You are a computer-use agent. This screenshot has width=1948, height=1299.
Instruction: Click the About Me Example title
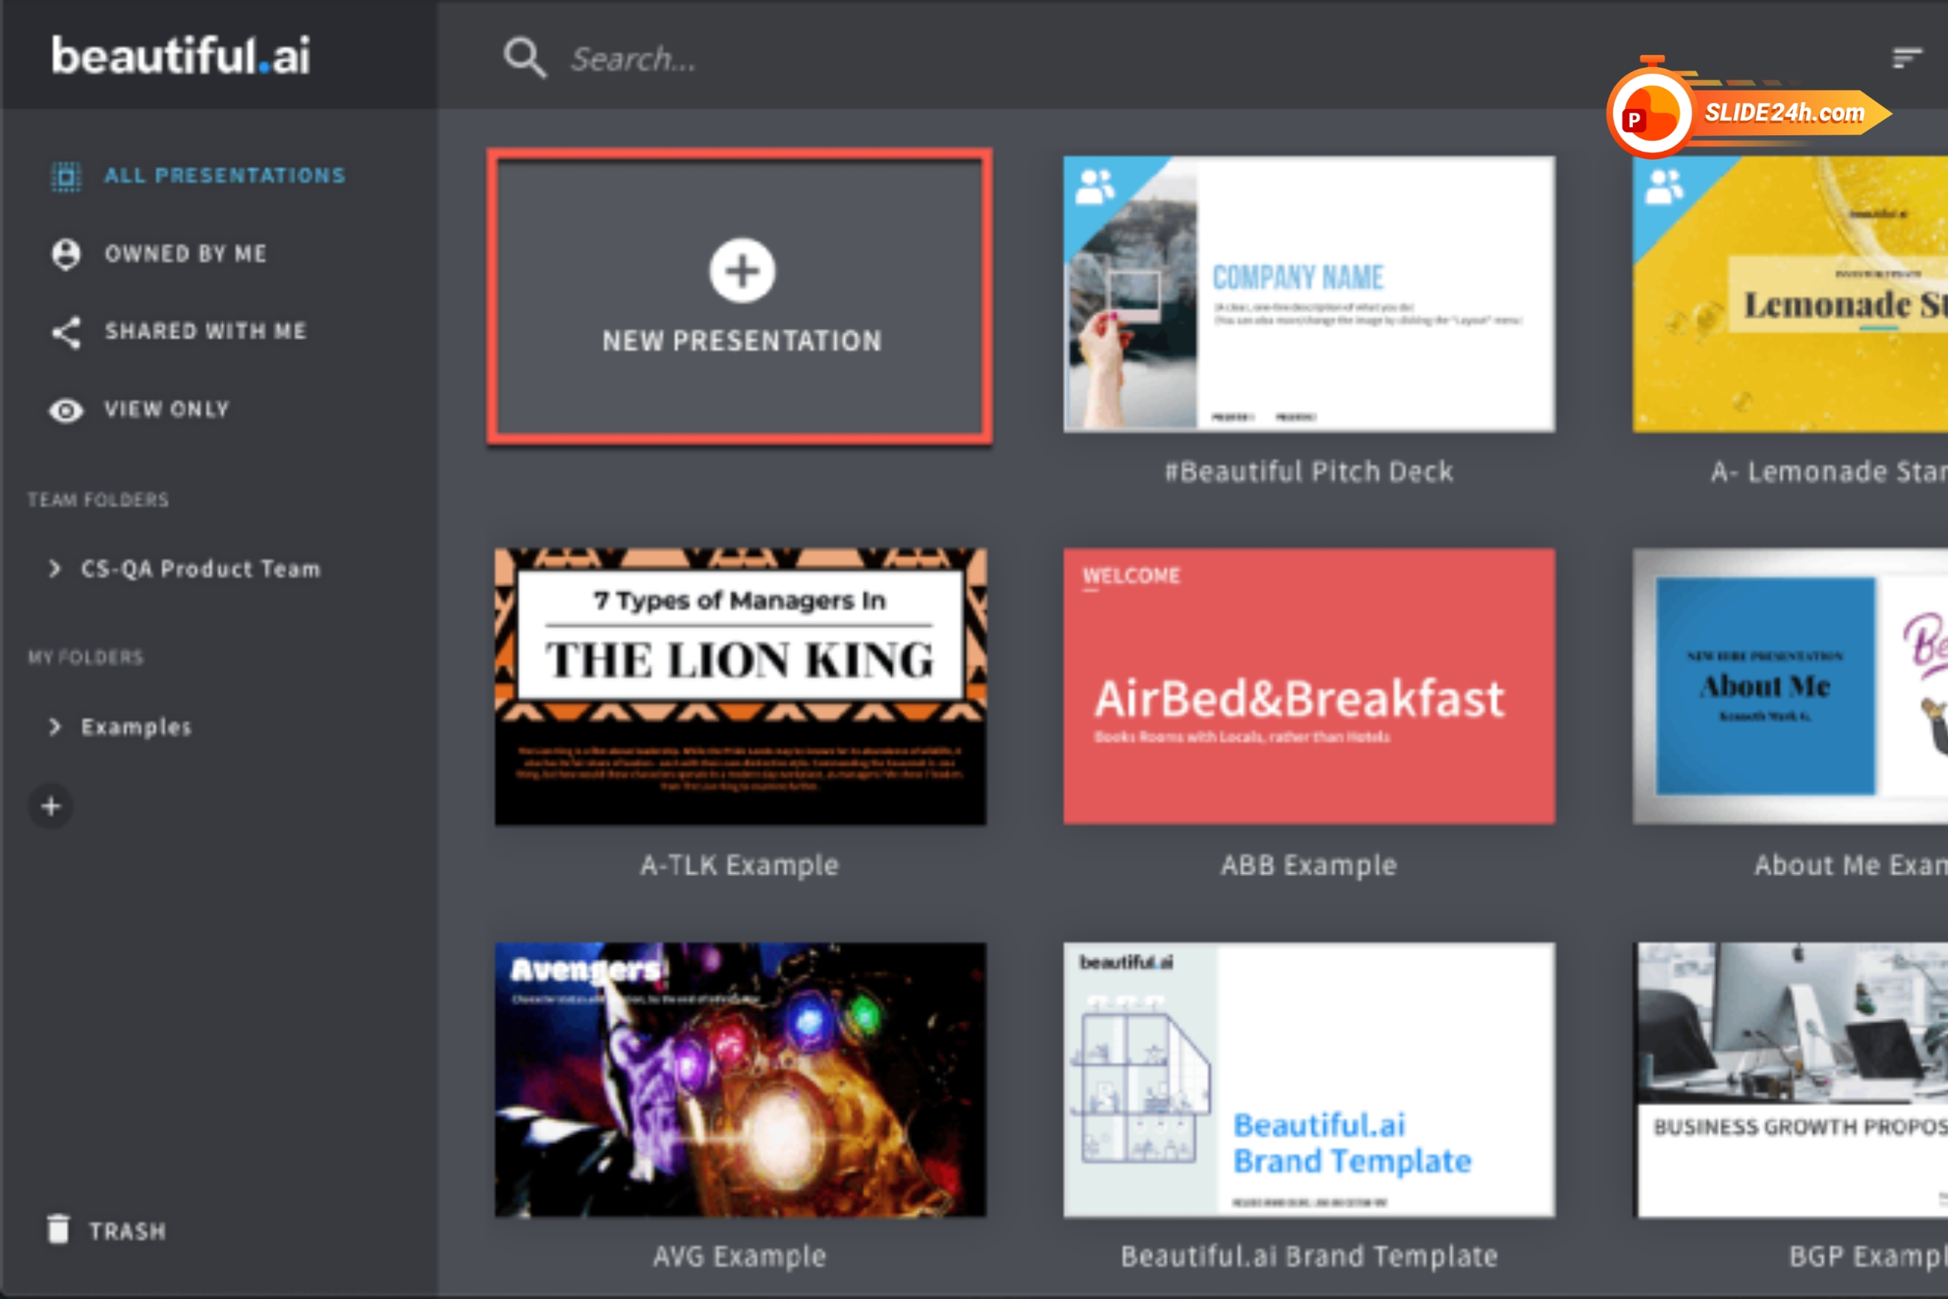coord(1850,865)
